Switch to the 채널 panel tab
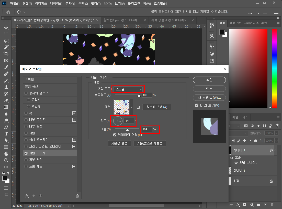The image size is (282, 209). pyautogui.click(x=235, y=117)
